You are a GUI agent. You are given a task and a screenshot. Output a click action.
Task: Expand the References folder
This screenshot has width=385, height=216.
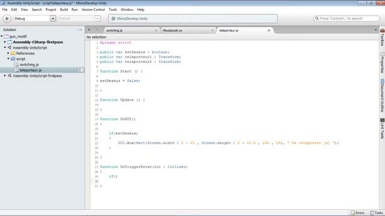coord(8,53)
